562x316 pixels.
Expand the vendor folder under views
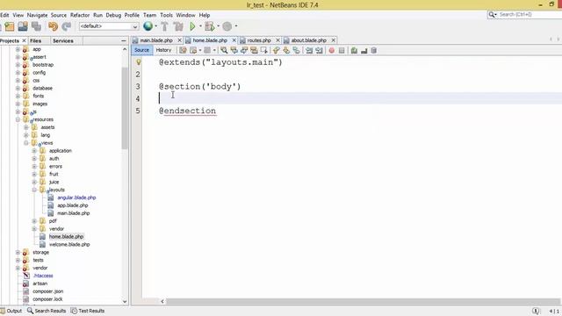click(x=34, y=229)
